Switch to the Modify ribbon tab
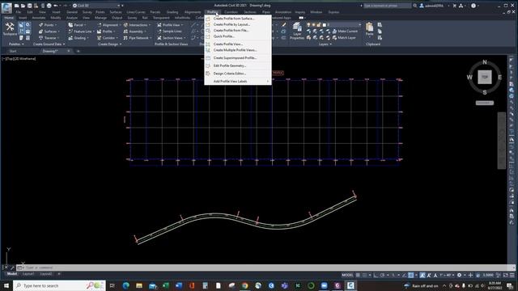The width and height of the screenshot is (518, 291). coord(56,18)
